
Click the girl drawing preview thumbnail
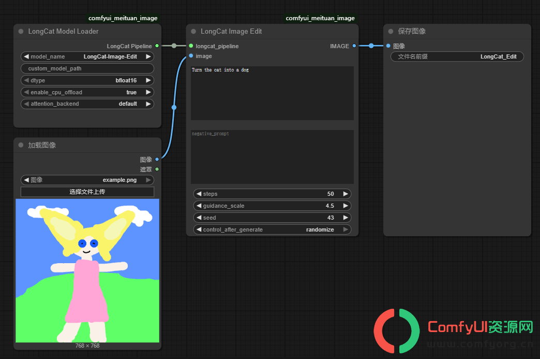click(87, 271)
